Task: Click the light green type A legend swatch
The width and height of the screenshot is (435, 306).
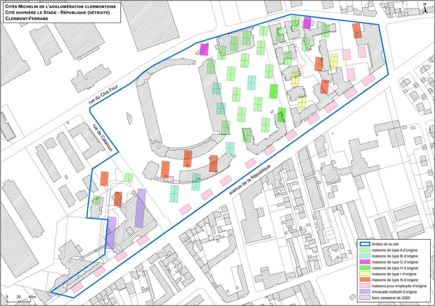Action: [364, 250]
